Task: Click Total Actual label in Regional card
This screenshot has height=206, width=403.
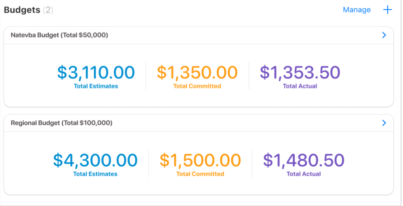Action: coord(304,174)
